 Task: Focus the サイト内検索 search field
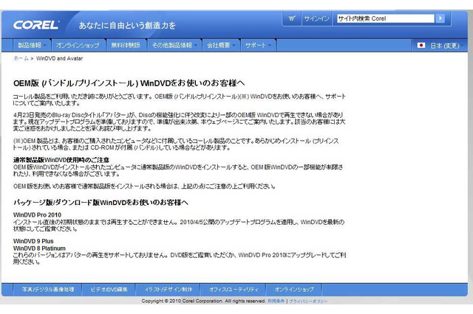(x=386, y=18)
